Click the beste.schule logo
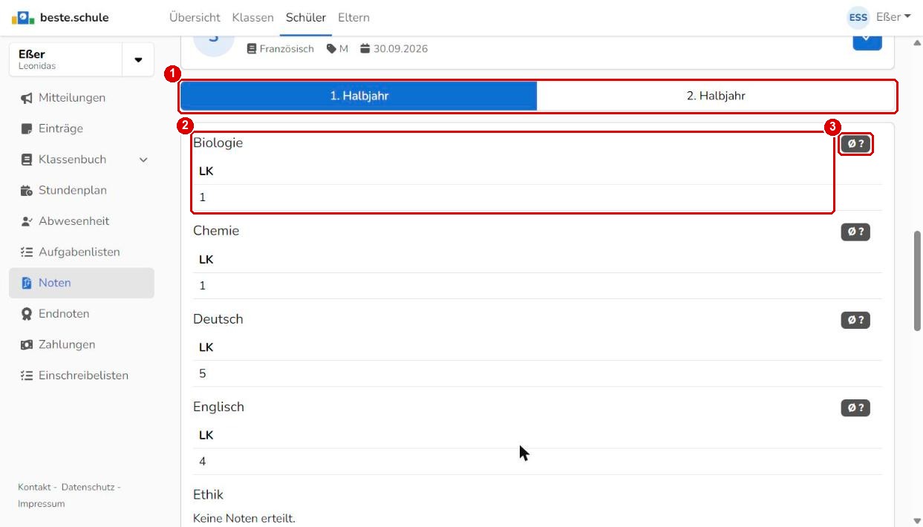923x527 pixels. (59, 17)
